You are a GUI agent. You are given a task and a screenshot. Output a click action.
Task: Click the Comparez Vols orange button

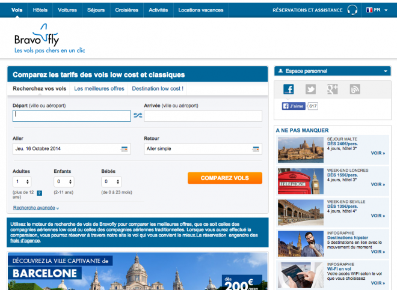[x=225, y=178]
